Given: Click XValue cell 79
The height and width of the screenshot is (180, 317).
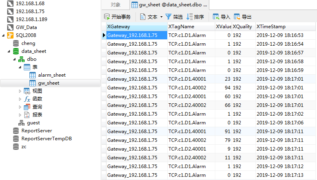Looking at the screenshot, I should pos(223,140).
